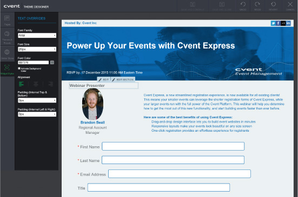Click the Last Name input field
Viewport: 298px width, 197px height.
[173, 160]
